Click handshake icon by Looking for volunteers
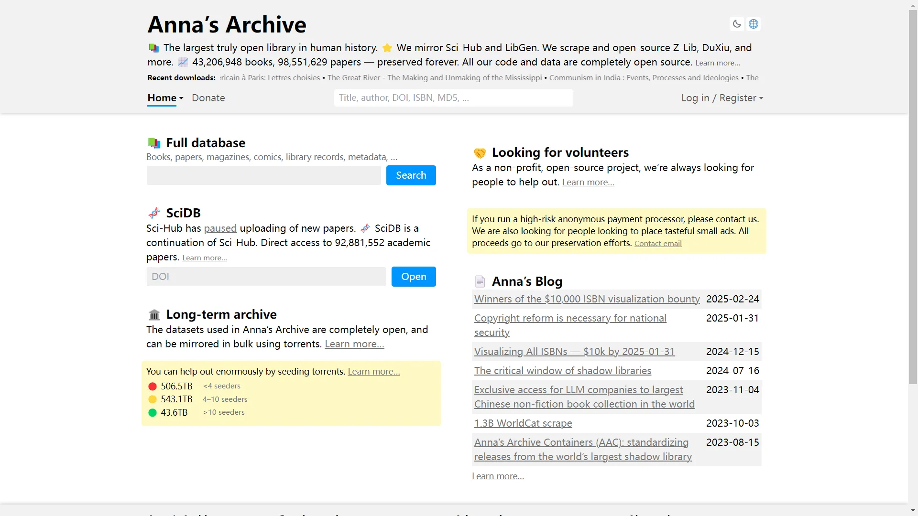The width and height of the screenshot is (918, 516). pos(480,153)
